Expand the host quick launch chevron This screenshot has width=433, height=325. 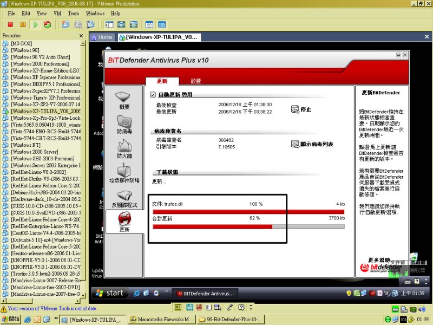click(x=56, y=318)
